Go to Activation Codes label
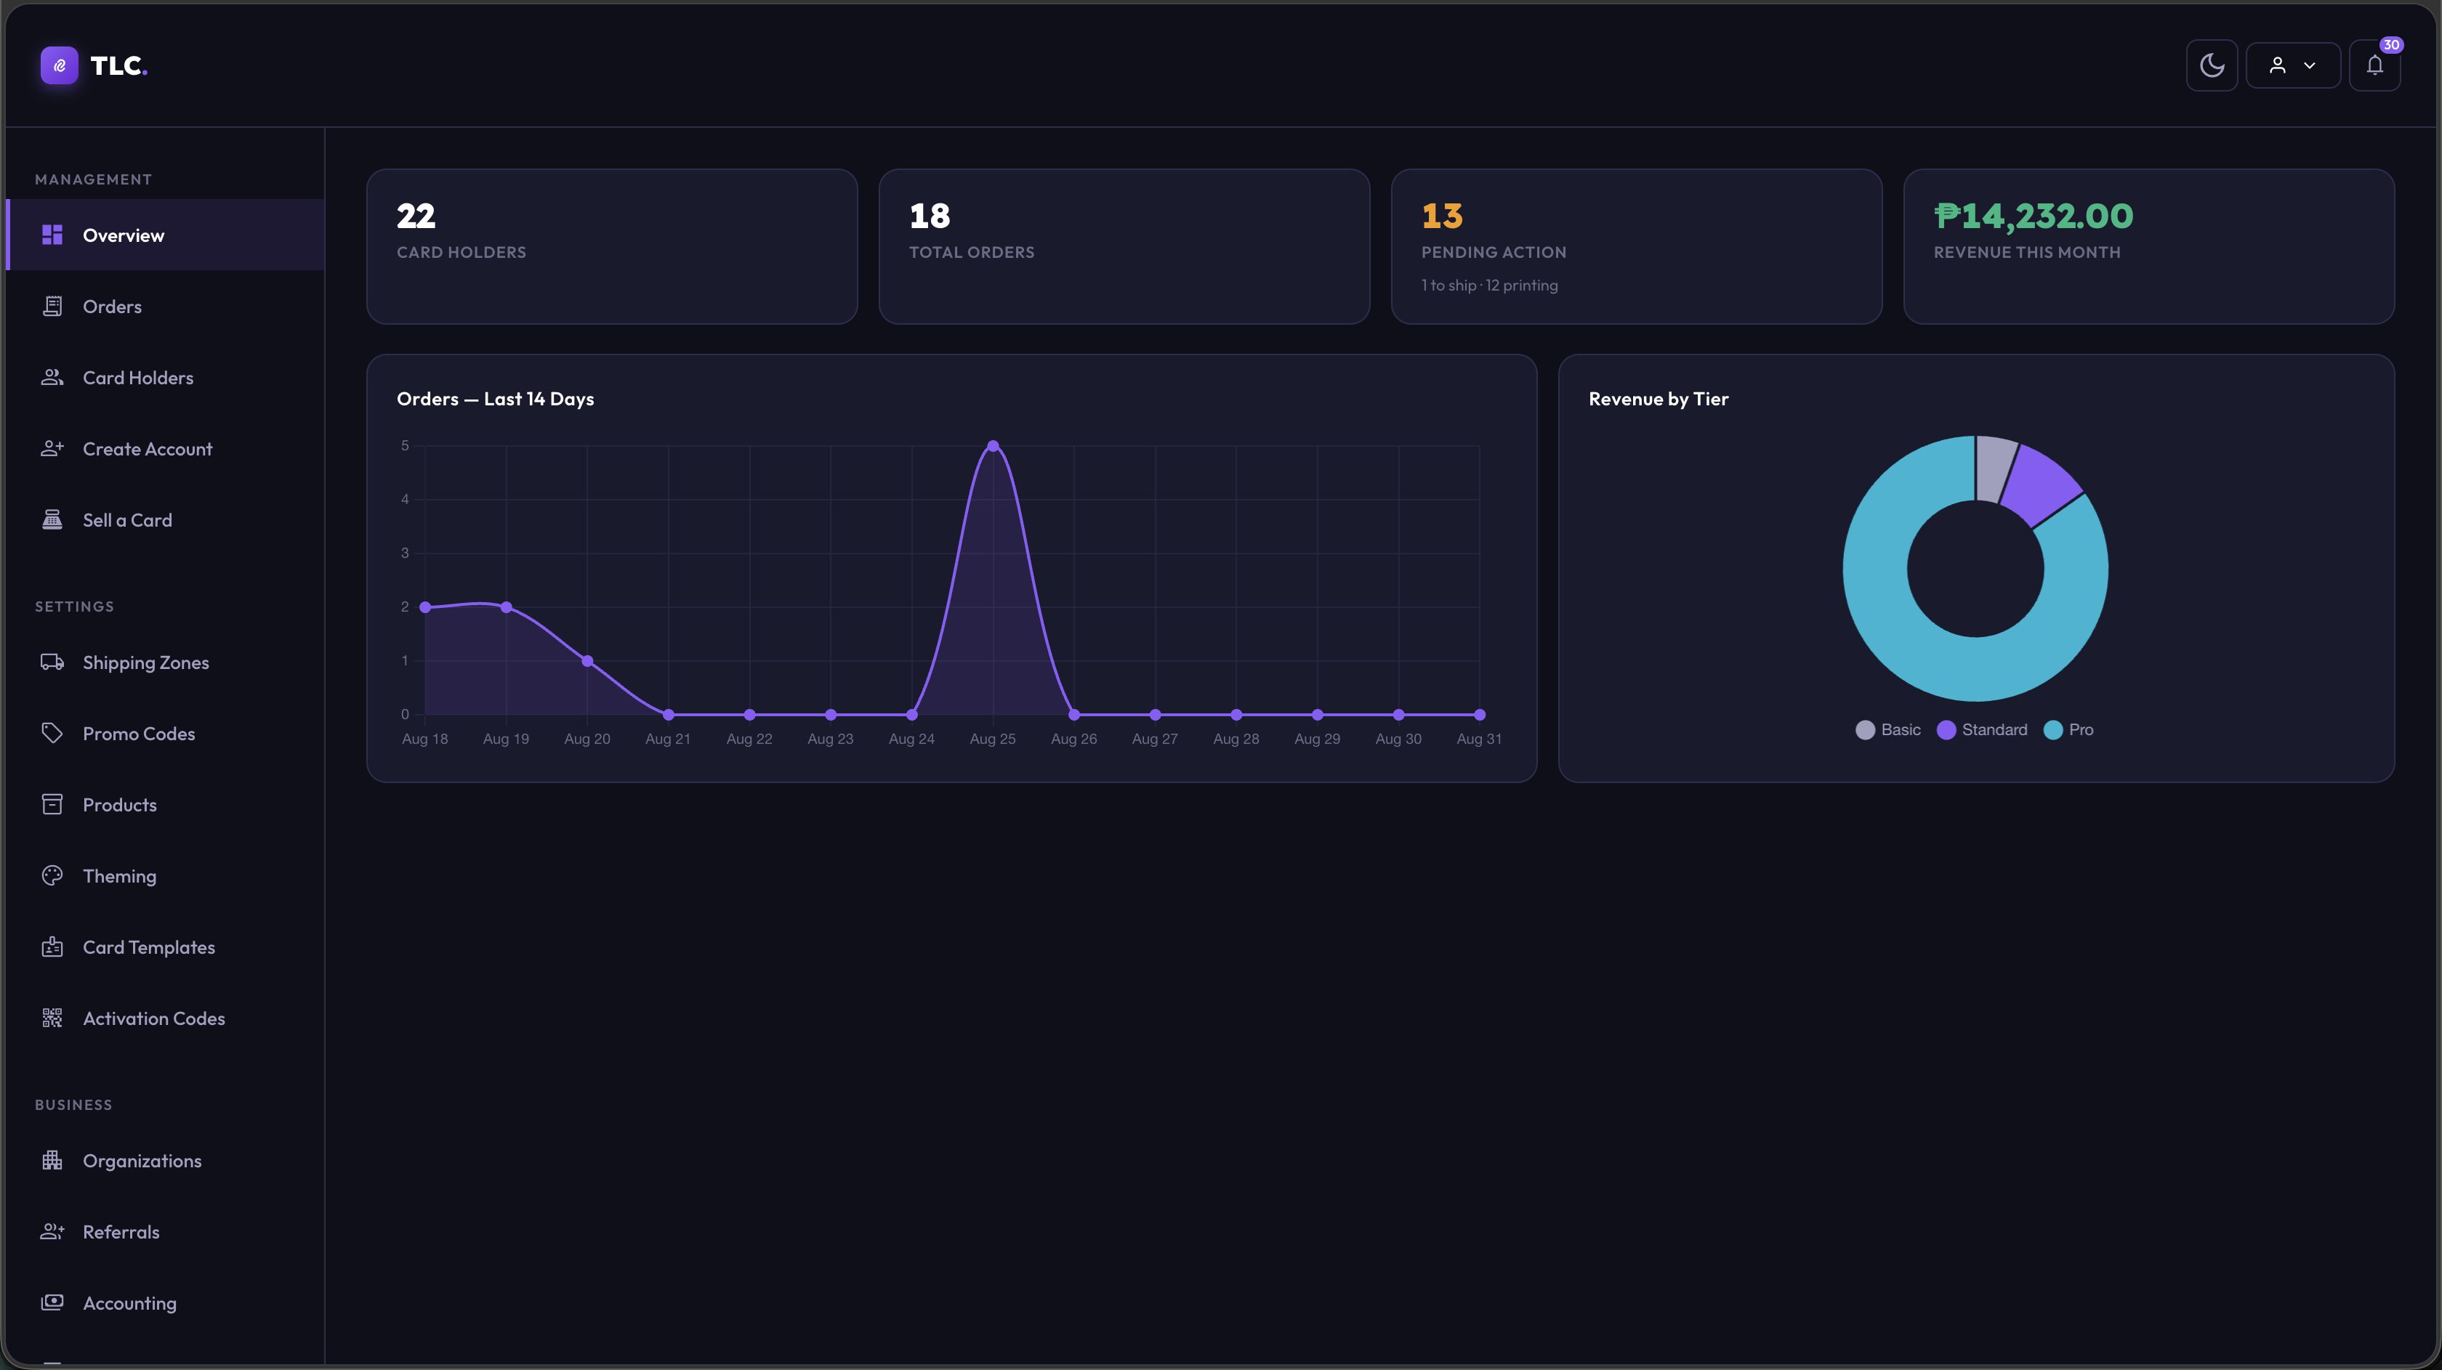This screenshot has width=2442, height=1370. 153,1018
